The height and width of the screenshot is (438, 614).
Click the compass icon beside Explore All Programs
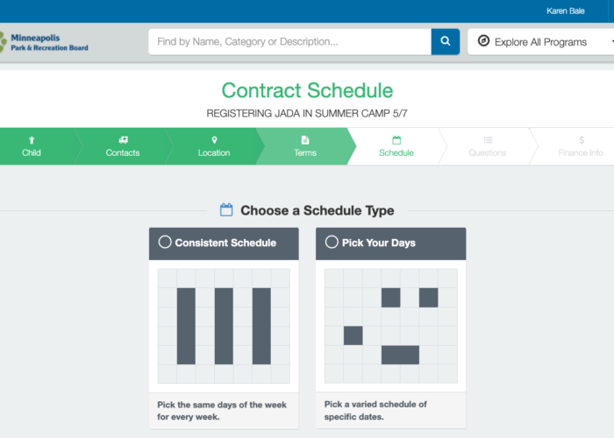click(x=483, y=41)
